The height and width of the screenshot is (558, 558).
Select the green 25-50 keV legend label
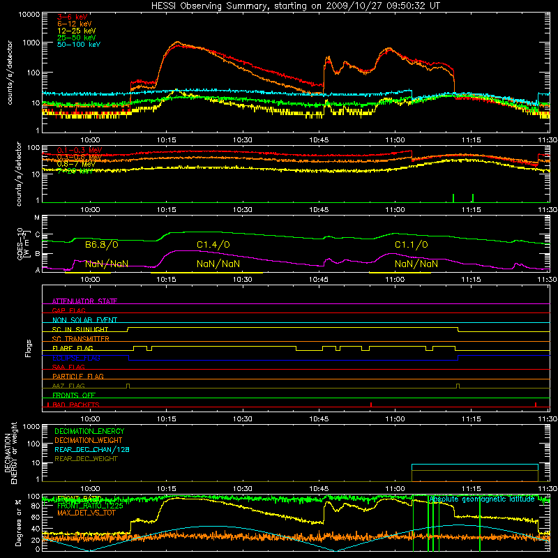coord(76,38)
